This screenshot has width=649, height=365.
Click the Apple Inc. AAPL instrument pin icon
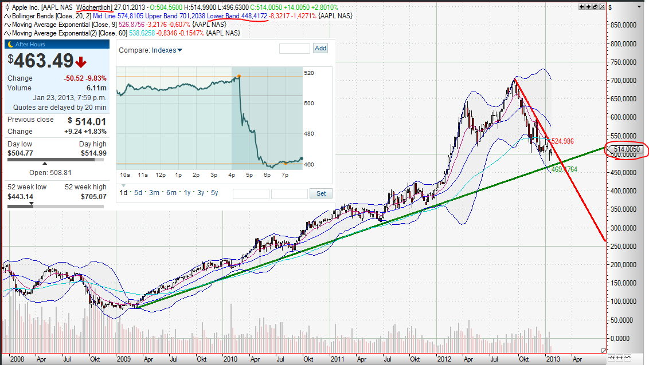[7, 7]
